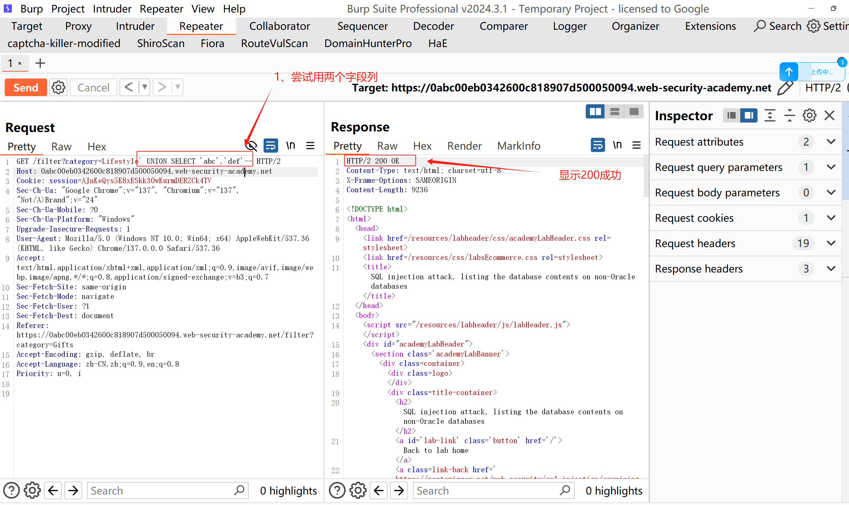
Task: Open the Intruder menu in menu bar
Action: click(112, 8)
